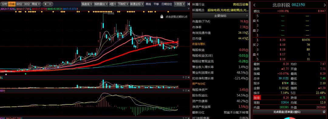The width and height of the screenshot is (328, 119).
Task: Open the 普通坐标 coordinate dropdown
Action: coord(137,4)
